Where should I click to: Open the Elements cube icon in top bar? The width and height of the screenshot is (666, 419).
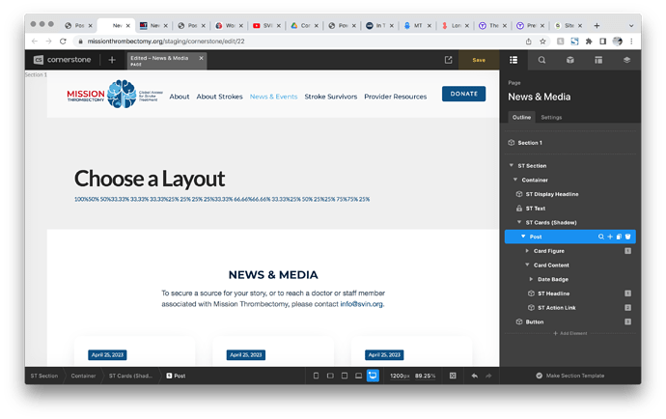(x=569, y=60)
